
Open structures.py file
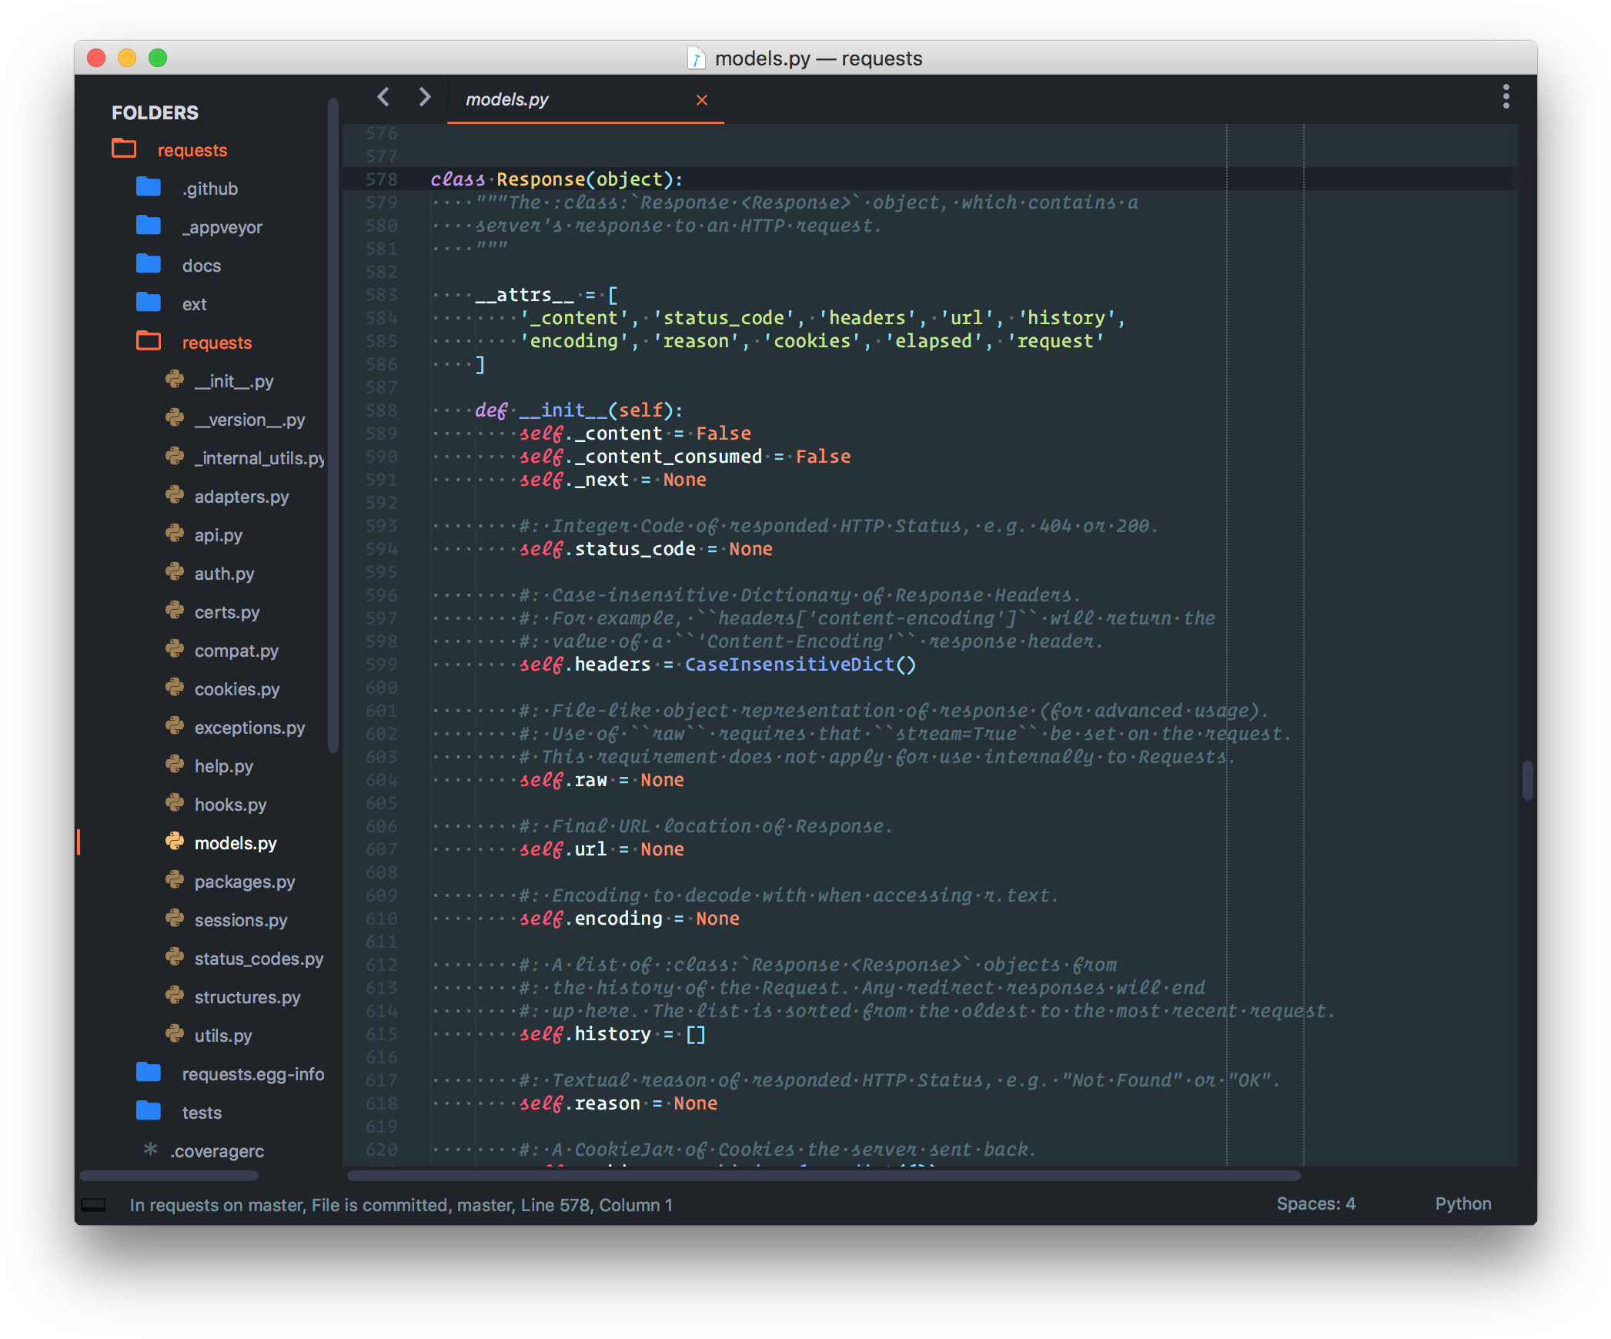[x=247, y=997]
